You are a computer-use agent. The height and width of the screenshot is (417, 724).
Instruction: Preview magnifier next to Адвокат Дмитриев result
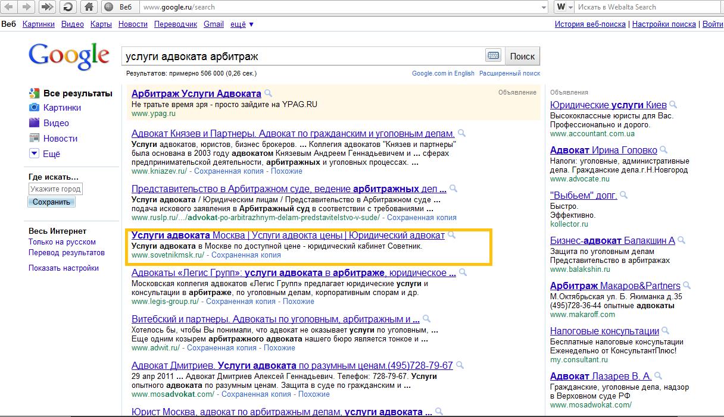(x=460, y=365)
